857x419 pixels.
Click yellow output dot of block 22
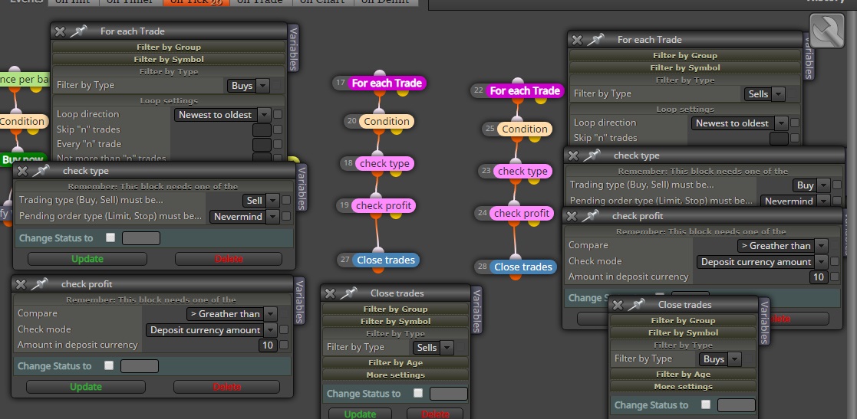point(541,100)
